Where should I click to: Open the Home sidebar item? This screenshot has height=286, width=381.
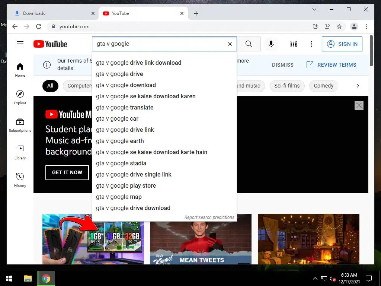click(x=20, y=70)
